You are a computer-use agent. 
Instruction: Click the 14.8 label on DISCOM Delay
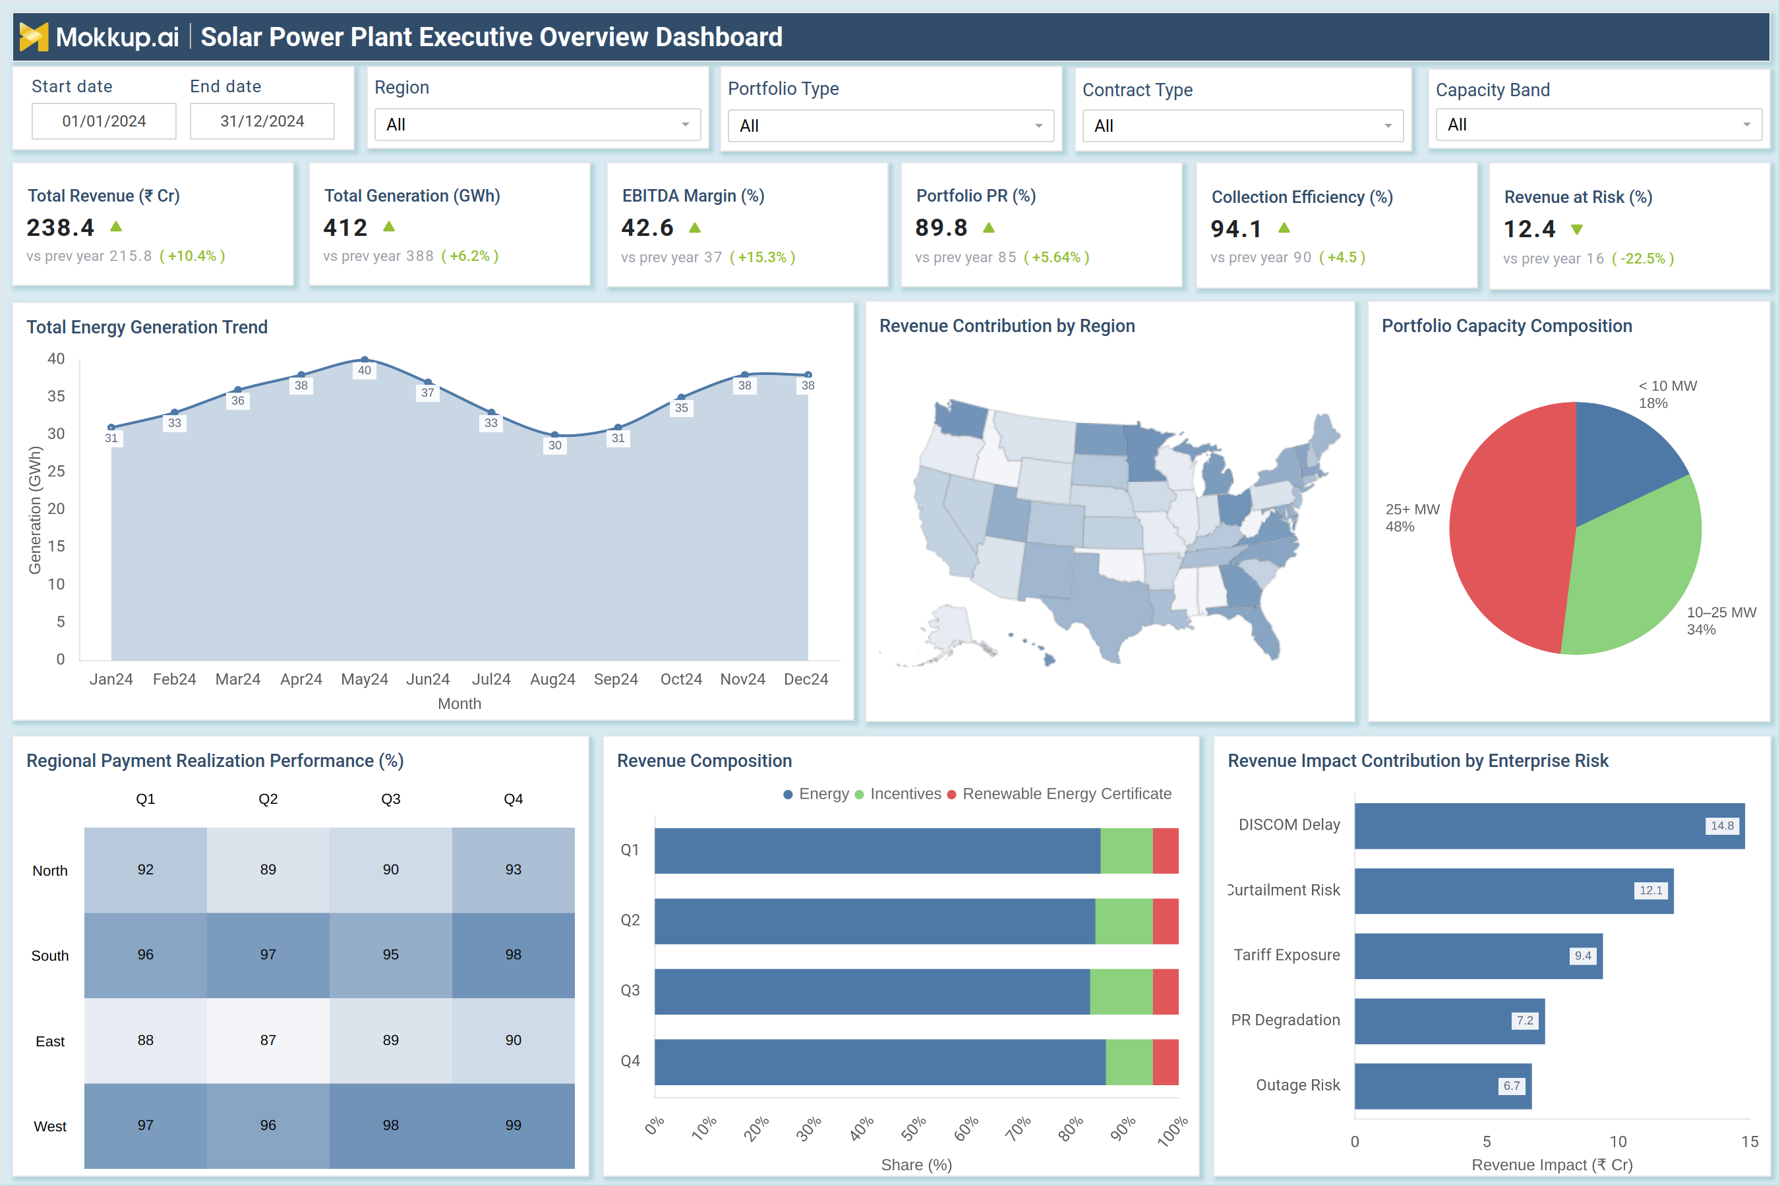[x=1722, y=826]
